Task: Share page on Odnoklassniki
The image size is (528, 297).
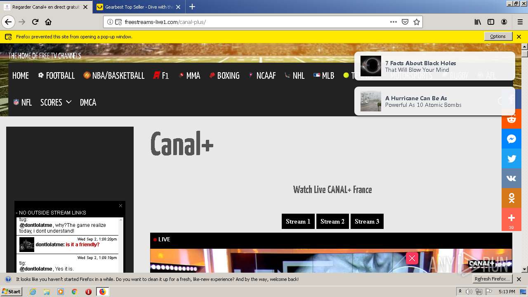Action: click(x=511, y=198)
